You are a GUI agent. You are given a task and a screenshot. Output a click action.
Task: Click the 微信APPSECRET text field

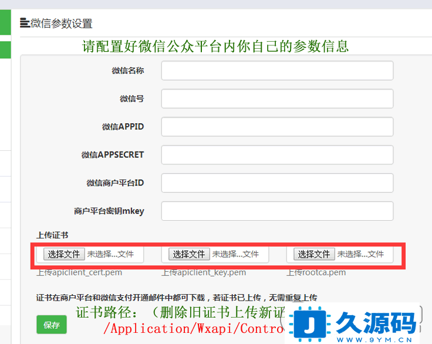point(277,155)
